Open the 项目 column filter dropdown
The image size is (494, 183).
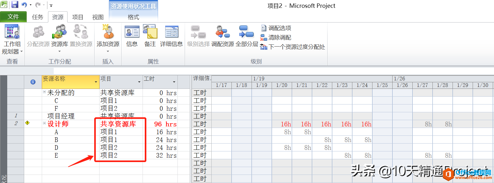(139, 82)
